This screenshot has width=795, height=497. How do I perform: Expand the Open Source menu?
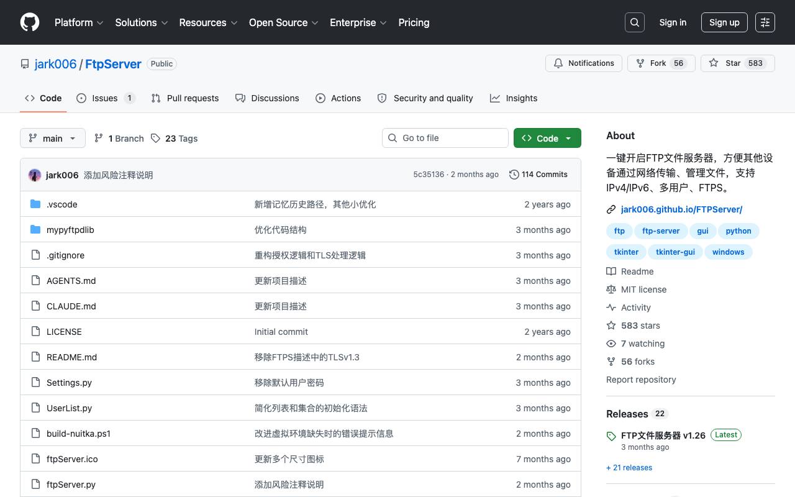[284, 22]
